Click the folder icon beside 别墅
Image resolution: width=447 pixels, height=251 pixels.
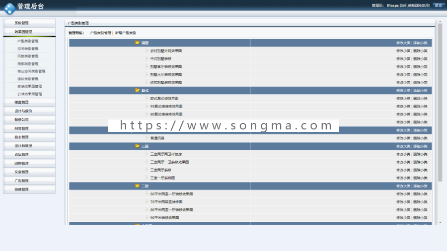click(138, 43)
